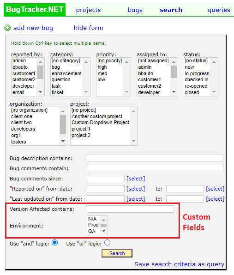Select high in priority list
Screen dimensions: 234x275
tap(102, 67)
